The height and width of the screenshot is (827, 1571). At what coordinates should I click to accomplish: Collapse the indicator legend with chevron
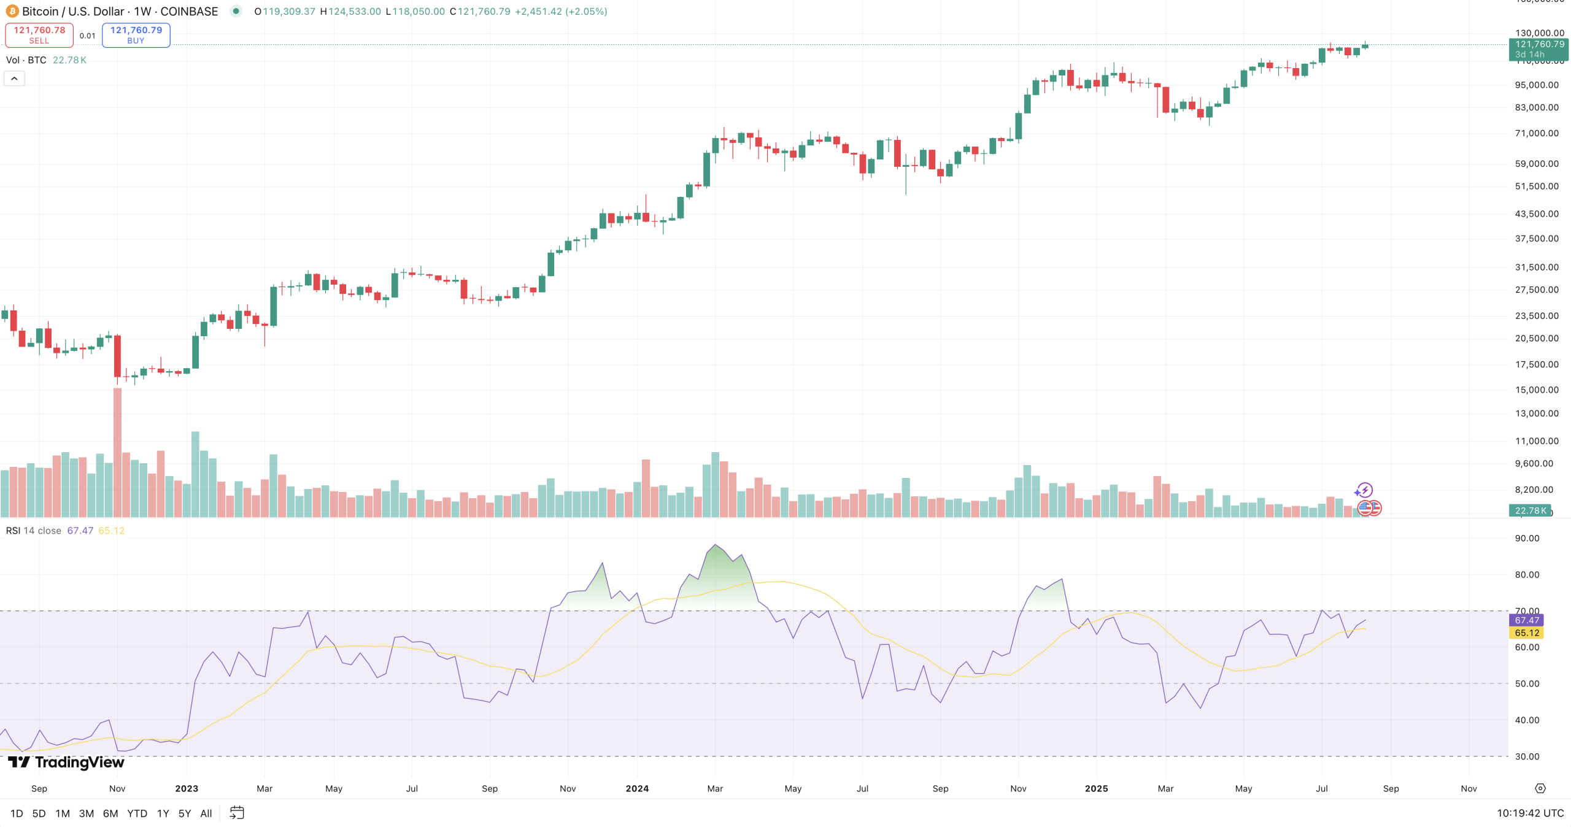click(x=14, y=79)
